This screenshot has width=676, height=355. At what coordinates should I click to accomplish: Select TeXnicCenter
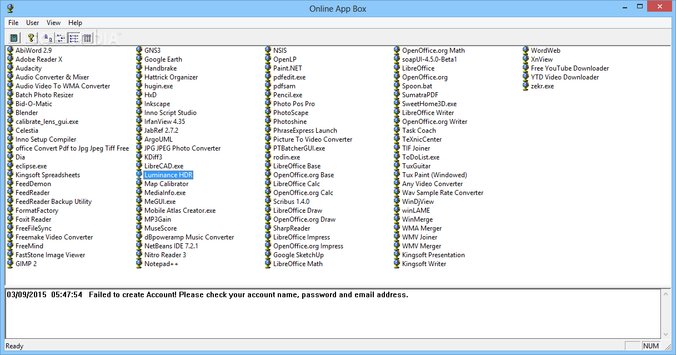tap(422, 139)
